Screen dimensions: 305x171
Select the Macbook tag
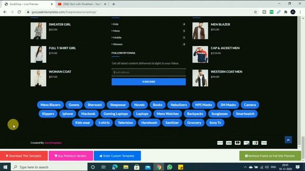pos(88,114)
